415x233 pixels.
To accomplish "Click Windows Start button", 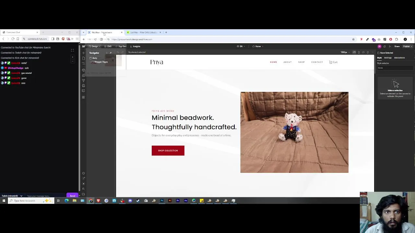I will (x=4, y=201).
